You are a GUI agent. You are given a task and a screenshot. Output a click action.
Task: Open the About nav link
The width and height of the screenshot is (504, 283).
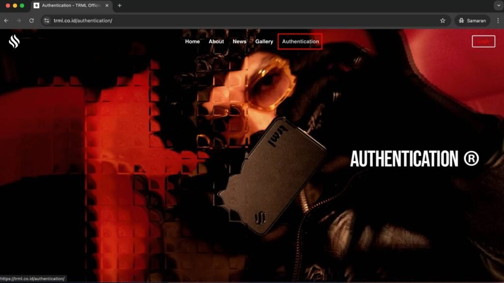pos(216,41)
